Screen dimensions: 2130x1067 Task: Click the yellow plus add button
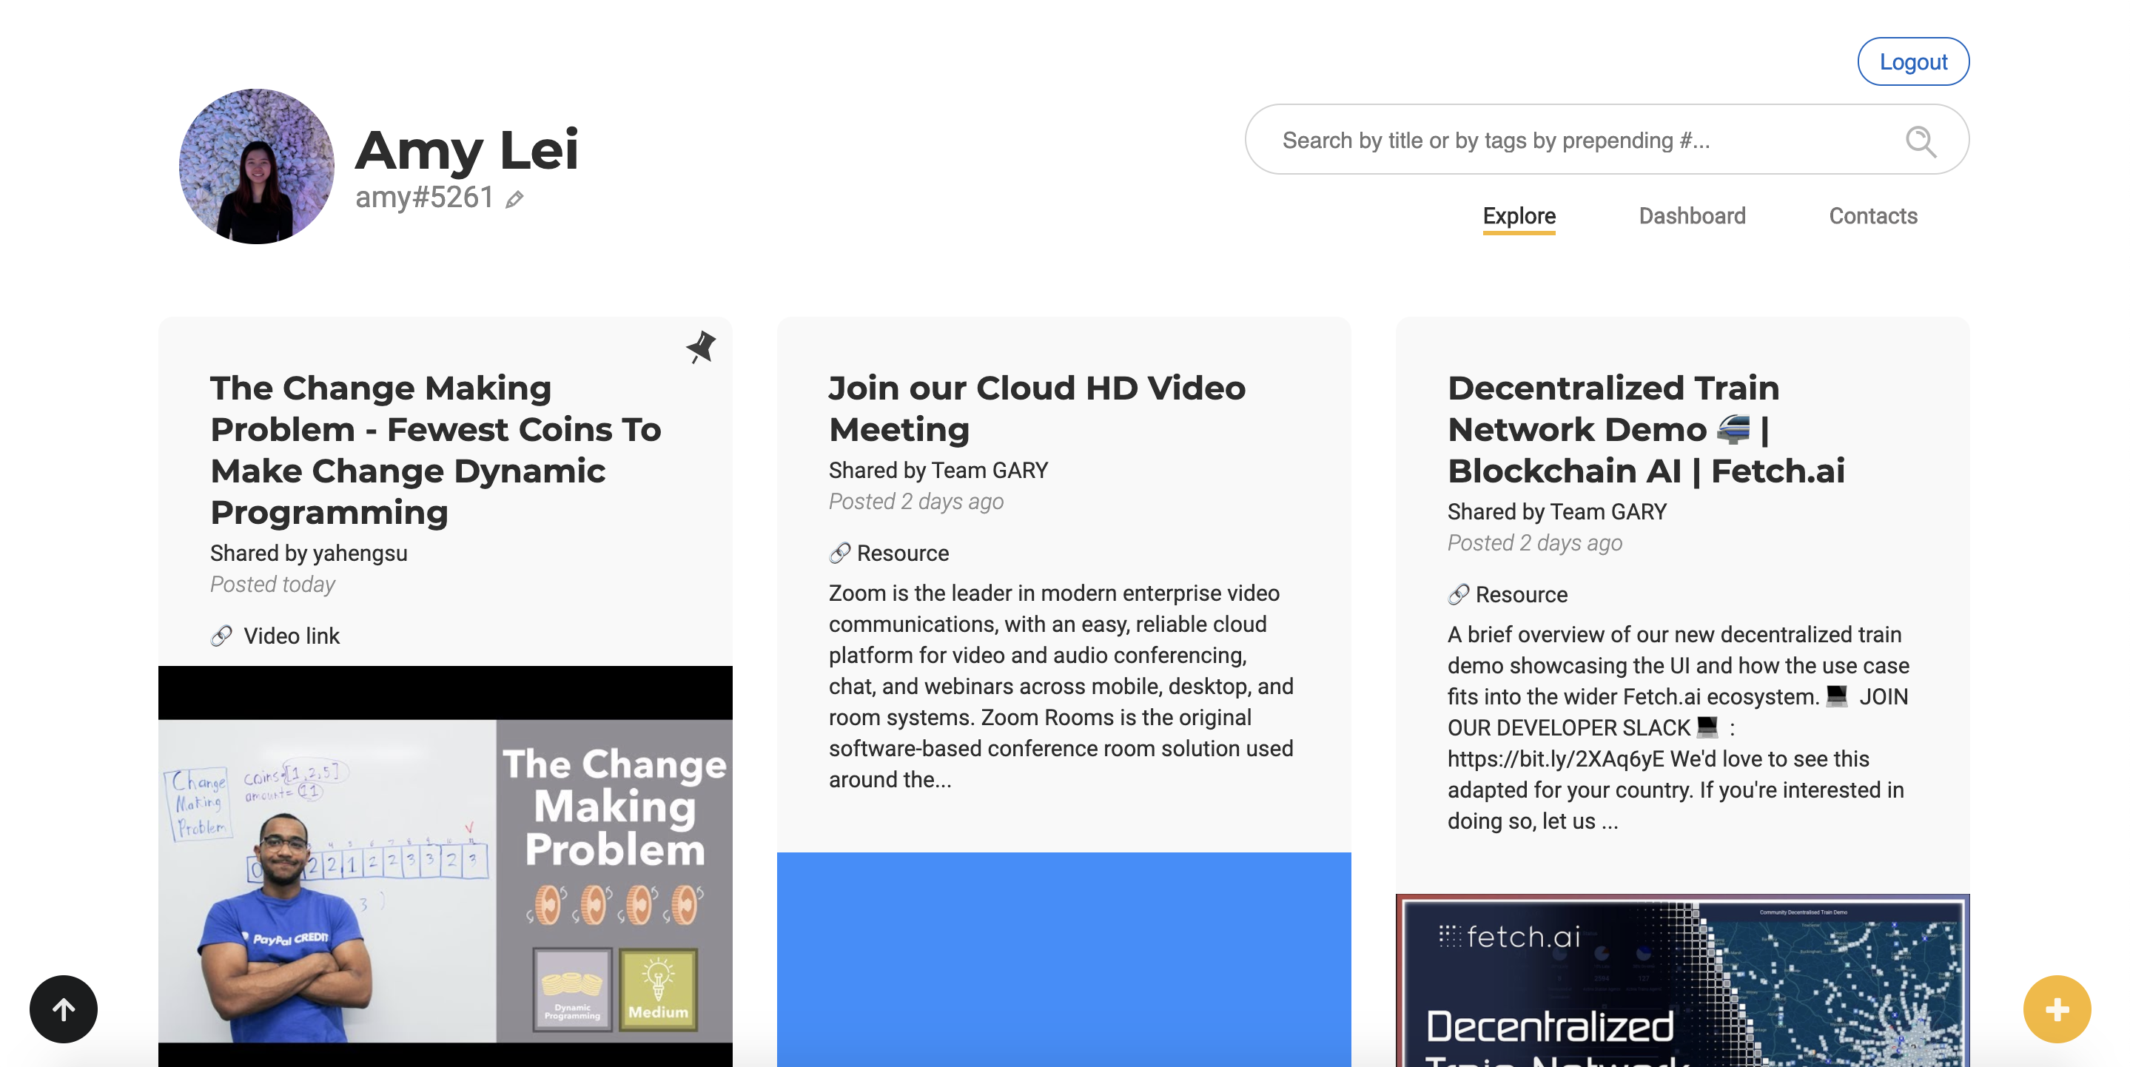(2057, 1009)
